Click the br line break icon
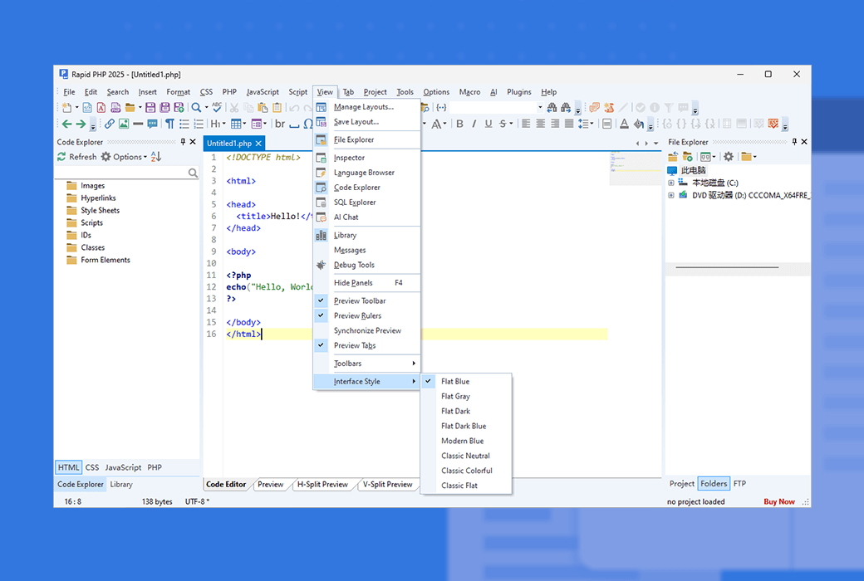 click(280, 124)
